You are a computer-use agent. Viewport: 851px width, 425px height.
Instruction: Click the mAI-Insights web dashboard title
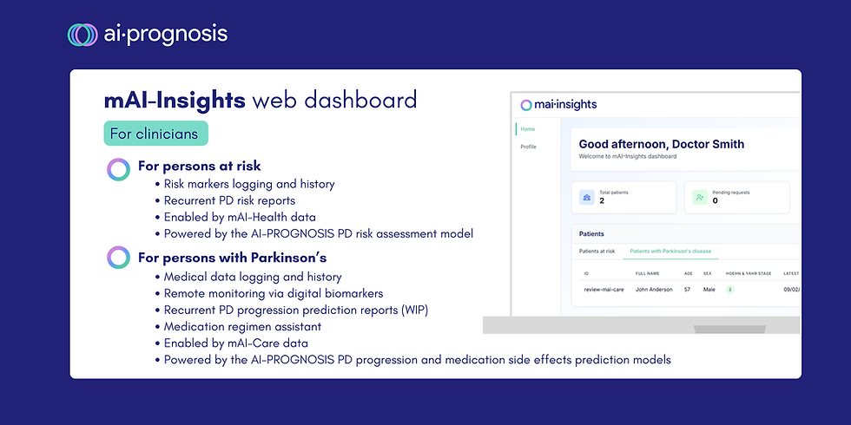(261, 101)
